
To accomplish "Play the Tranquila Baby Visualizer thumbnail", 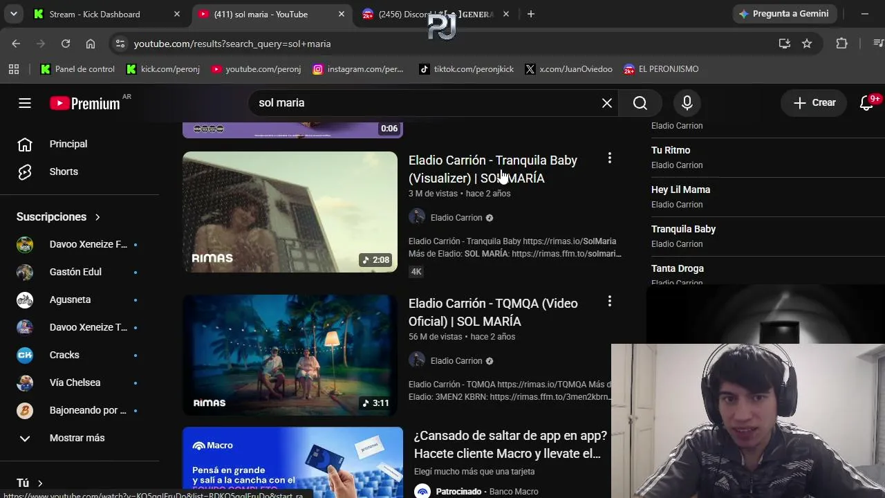I will pos(290,212).
